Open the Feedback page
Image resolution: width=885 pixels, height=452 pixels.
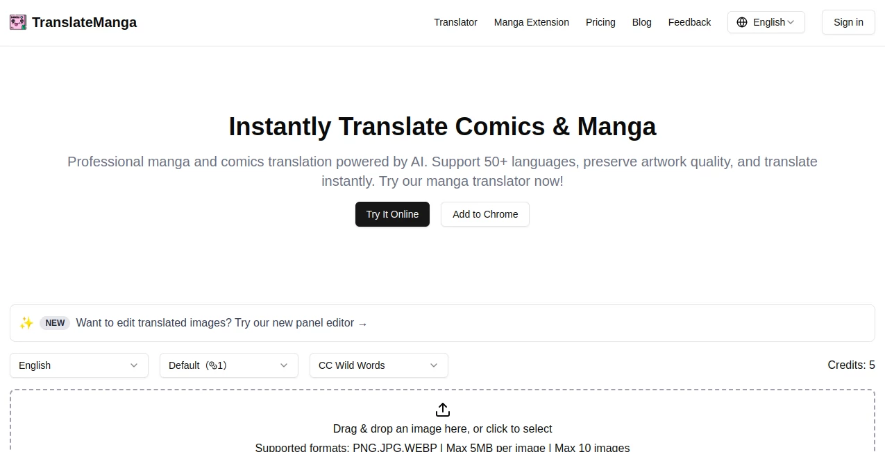point(689,22)
